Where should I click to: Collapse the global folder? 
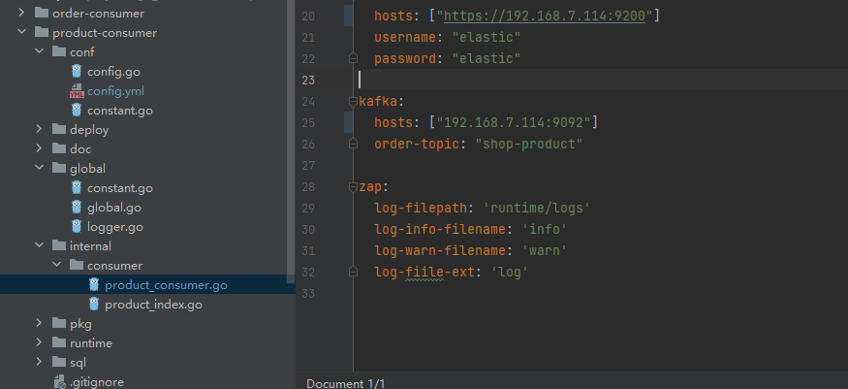pos(39,168)
